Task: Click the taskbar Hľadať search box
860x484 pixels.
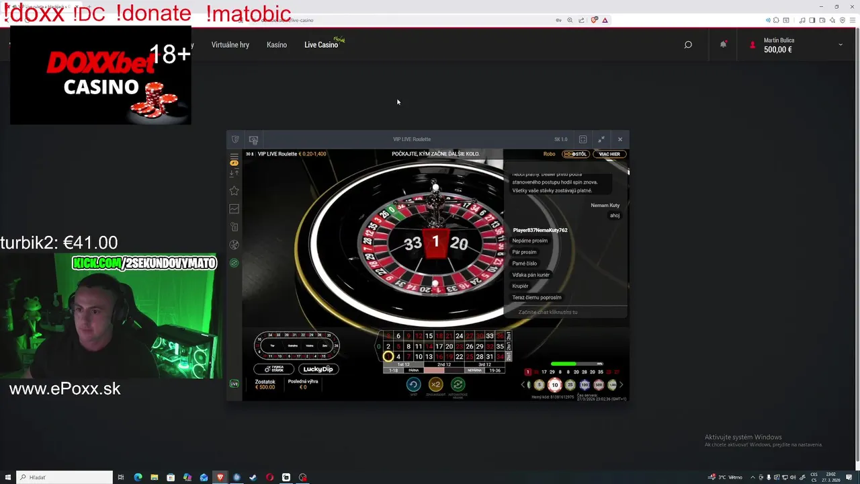Action: (64, 477)
